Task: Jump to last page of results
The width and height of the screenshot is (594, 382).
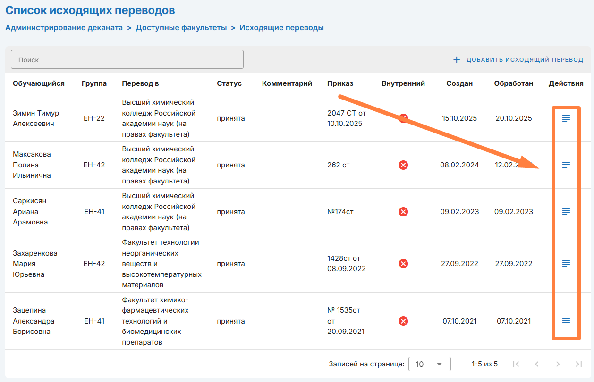Action: 578,364
